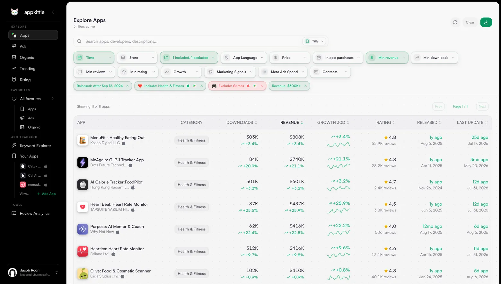Image resolution: width=501 pixels, height=284 pixels.
Task: Collapse the sidebar with the arrow icon
Action: 54,12
